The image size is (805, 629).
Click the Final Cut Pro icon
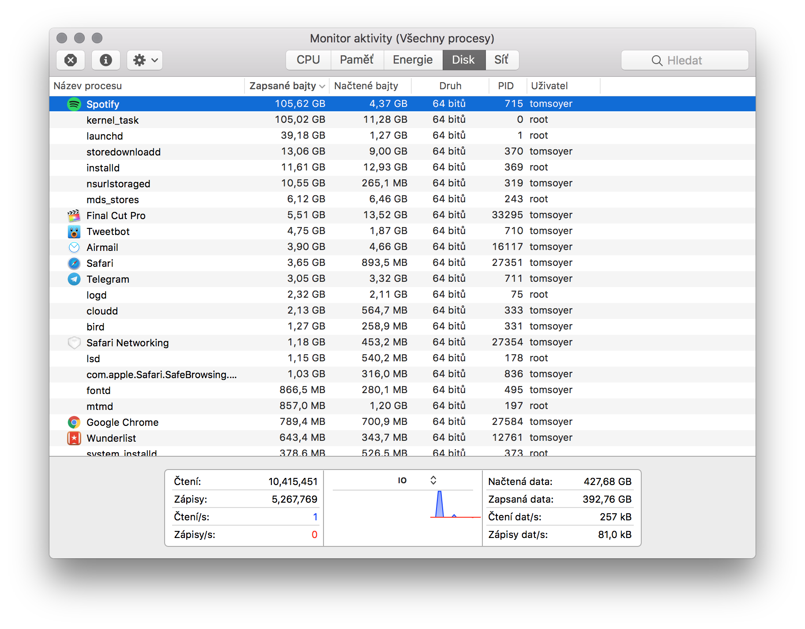(74, 216)
